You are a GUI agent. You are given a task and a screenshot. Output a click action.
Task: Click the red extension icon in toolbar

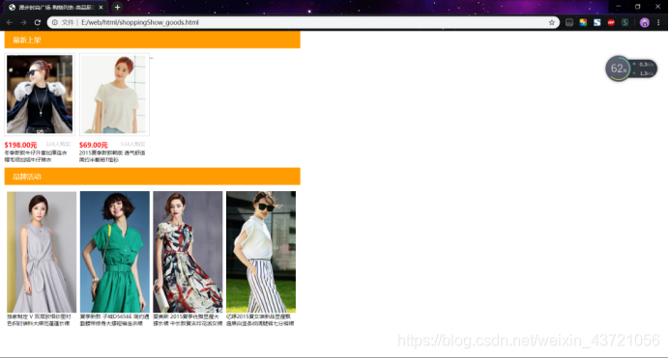click(611, 22)
